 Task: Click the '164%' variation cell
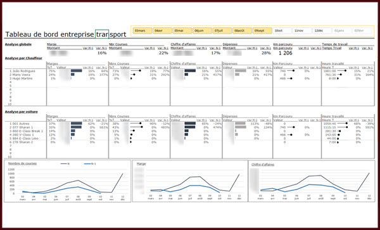coord(370,75)
